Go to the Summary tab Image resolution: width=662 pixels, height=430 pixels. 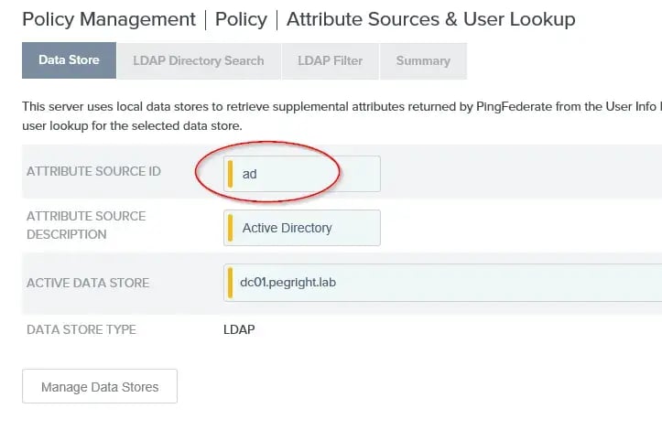(423, 60)
